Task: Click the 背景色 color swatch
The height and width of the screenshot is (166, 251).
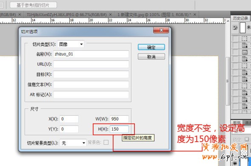Action: click(x=106, y=142)
